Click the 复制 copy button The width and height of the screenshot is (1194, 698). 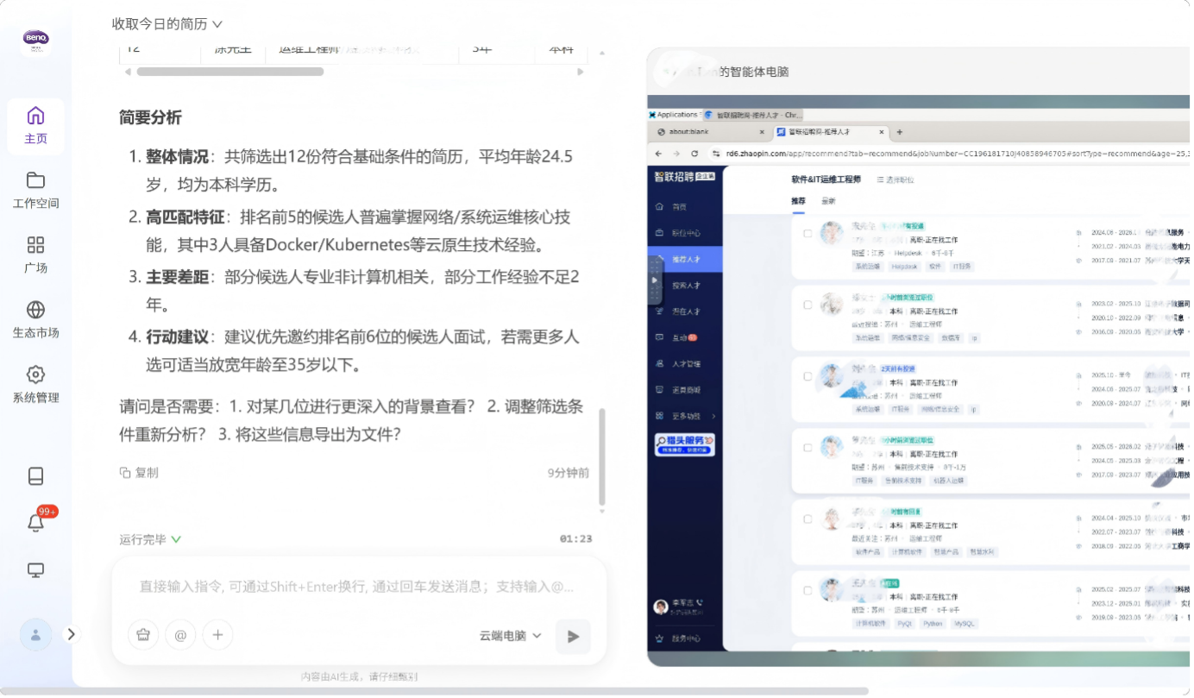click(139, 473)
